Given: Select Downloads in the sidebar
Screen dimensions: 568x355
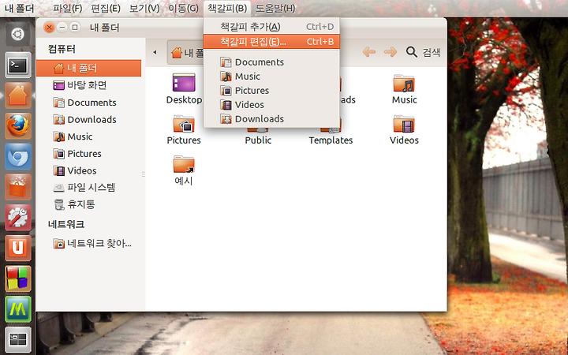Looking at the screenshot, I should coord(88,120).
